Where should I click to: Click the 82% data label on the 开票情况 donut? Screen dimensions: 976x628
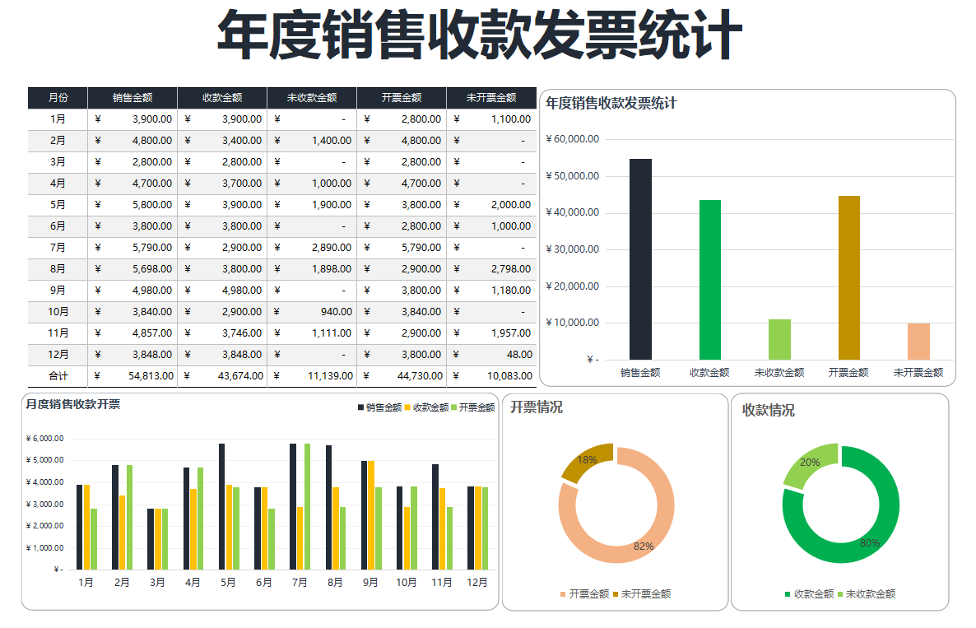click(x=645, y=544)
